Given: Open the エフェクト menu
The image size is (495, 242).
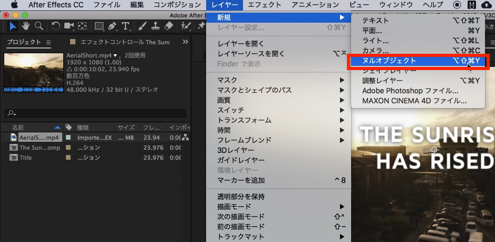Looking at the screenshot, I should (265, 5).
